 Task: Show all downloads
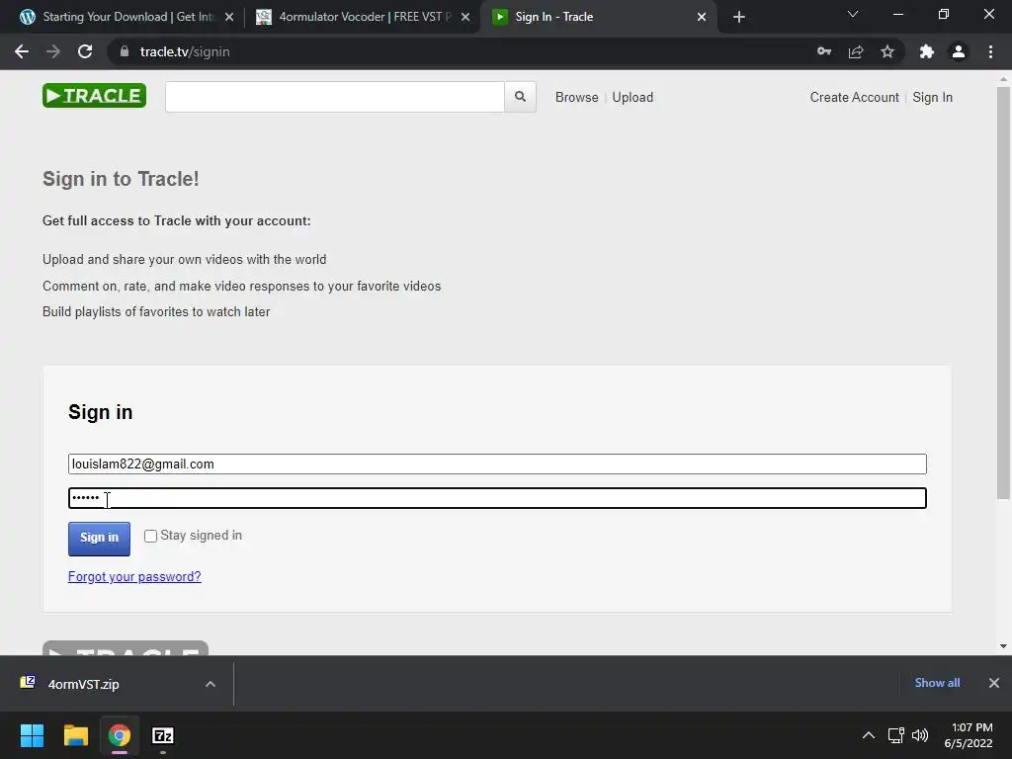pyautogui.click(x=937, y=683)
